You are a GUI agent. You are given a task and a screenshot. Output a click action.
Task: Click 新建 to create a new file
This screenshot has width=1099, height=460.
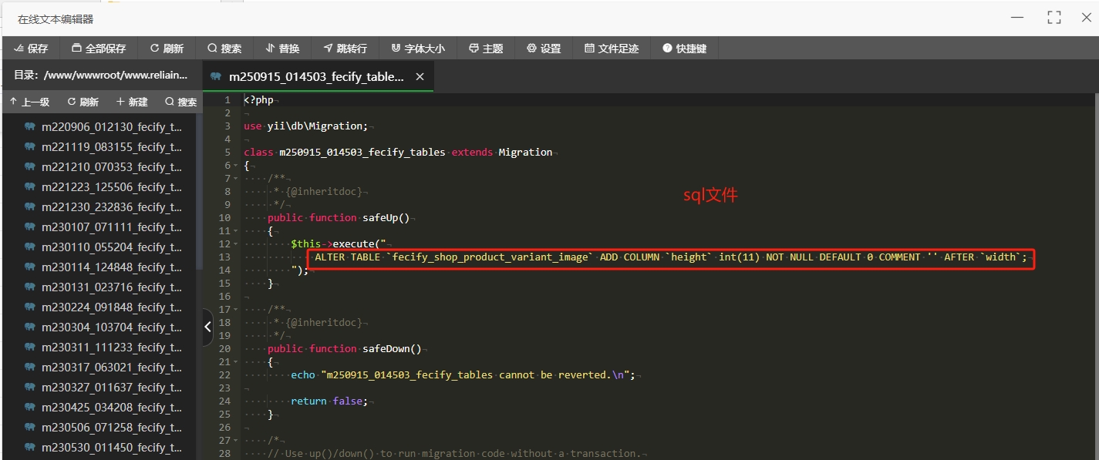[x=132, y=102]
